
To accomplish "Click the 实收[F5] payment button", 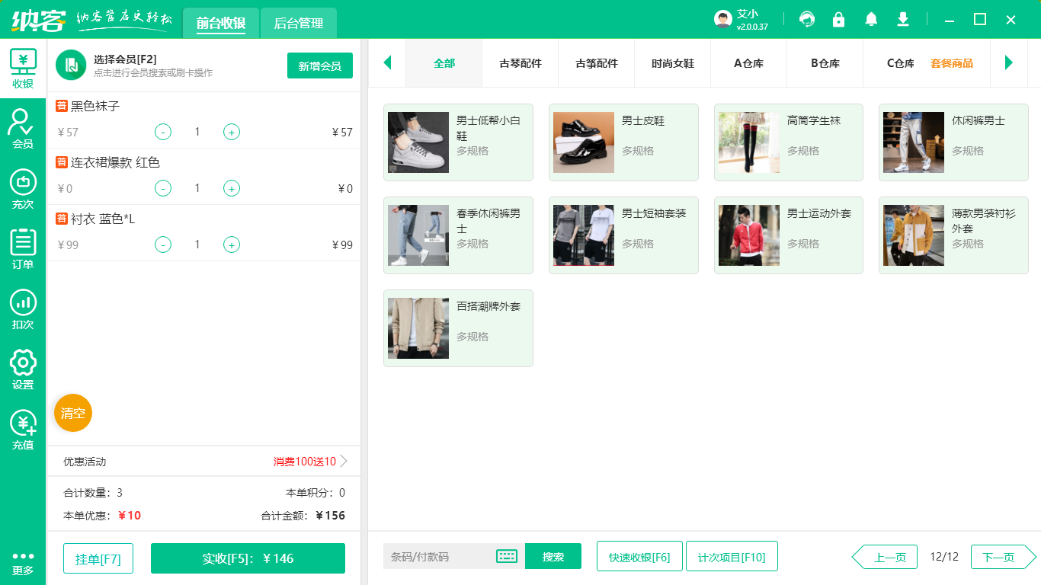I will point(248,558).
